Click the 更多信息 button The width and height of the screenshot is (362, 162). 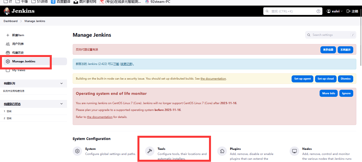tap(328, 50)
